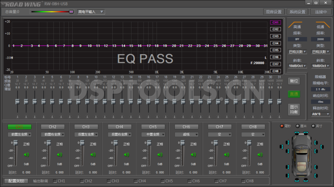Open the high-pass slope 18dB/Oct dropdown
The height and width of the screenshot is (187, 334).
pyautogui.click(x=297, y=66)
